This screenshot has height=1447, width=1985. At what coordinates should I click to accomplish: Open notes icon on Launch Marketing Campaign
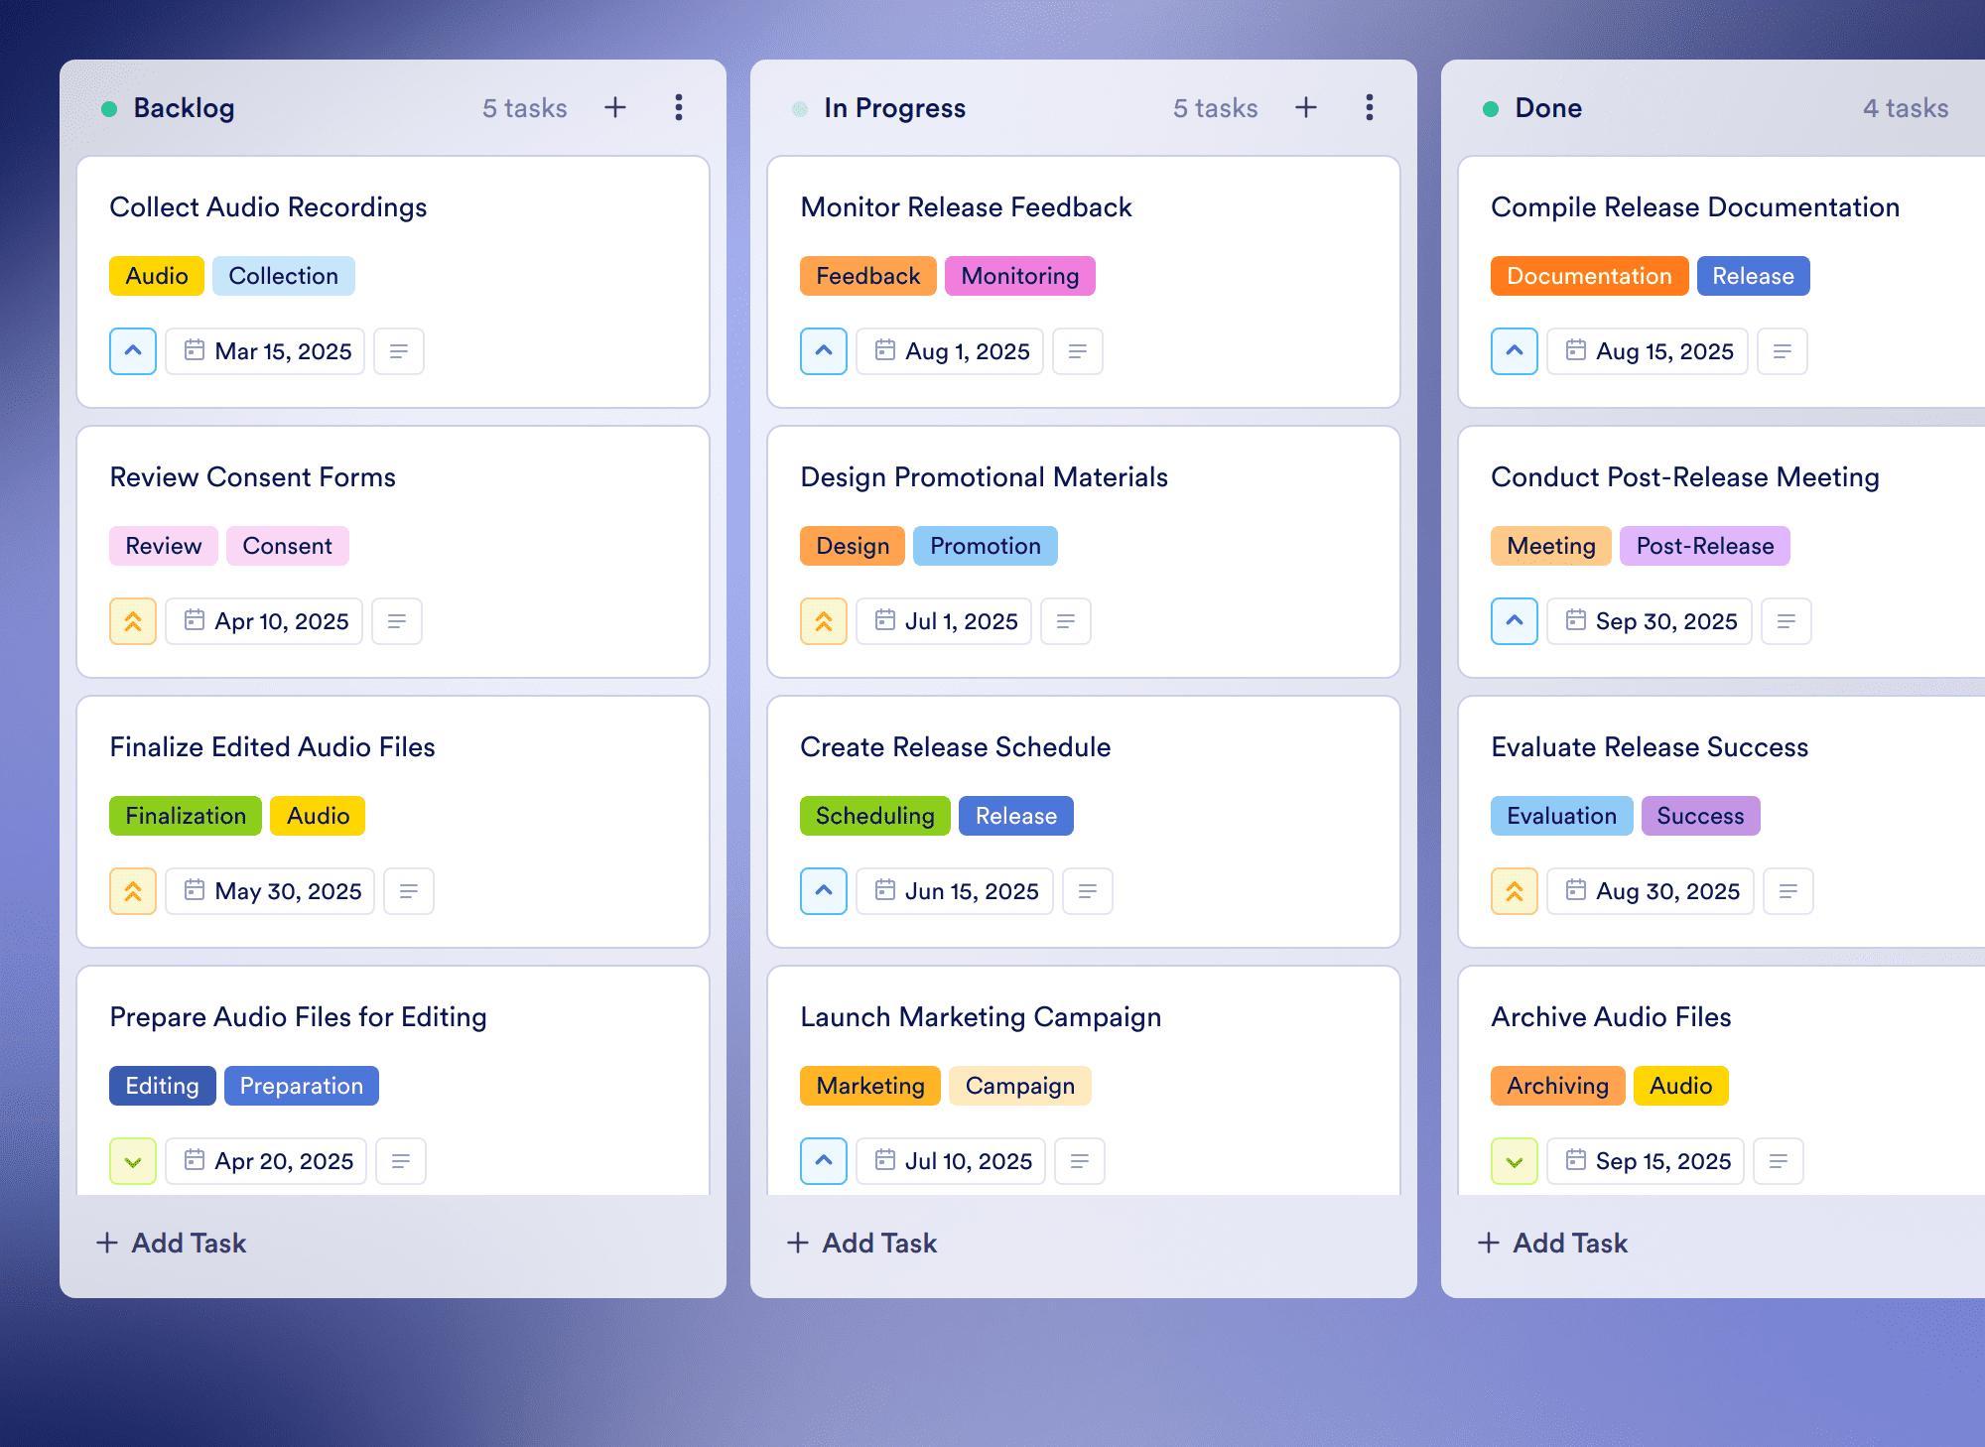(x=1080, y=1161)
